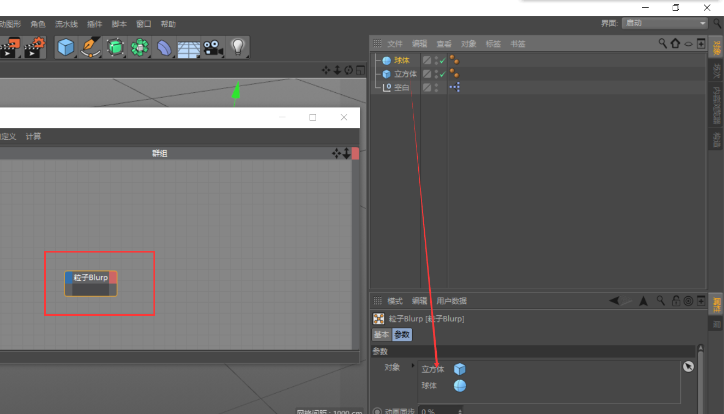Choose the Spline Pen tool

click(x=91, y=47)
